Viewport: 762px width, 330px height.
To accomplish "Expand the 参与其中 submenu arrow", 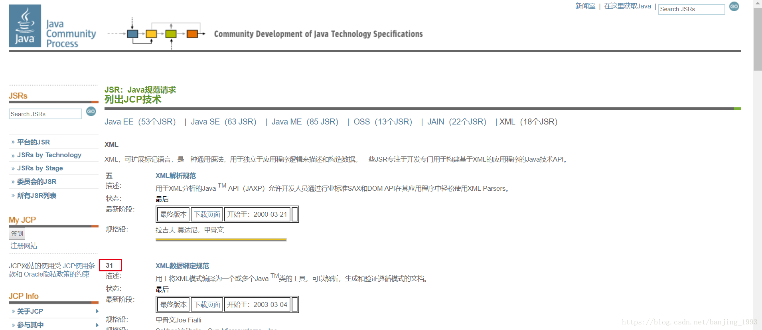I will click(97, 325).
